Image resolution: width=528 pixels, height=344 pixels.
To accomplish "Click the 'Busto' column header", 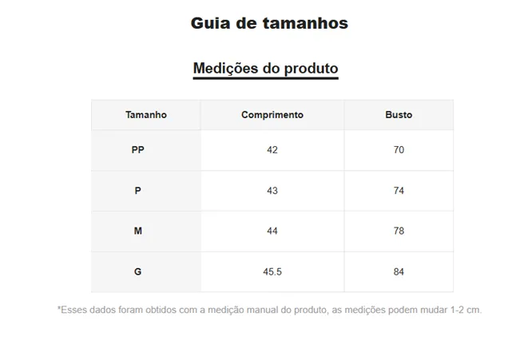I will [399, 115].
